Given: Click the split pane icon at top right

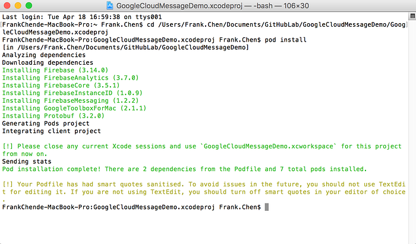Looking at the screenshot, I should [x=412, y=16].
